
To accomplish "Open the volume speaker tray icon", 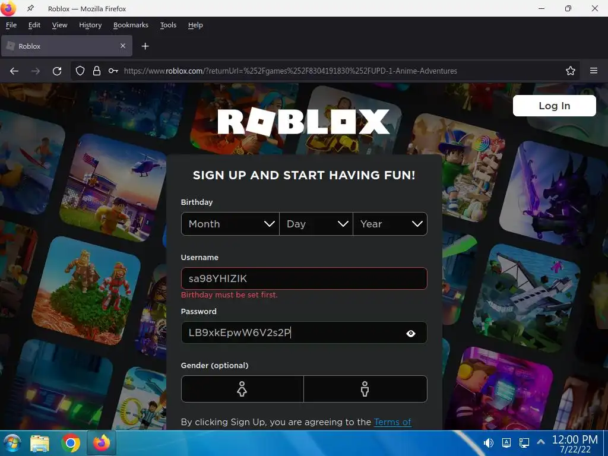I will (488, 443).
